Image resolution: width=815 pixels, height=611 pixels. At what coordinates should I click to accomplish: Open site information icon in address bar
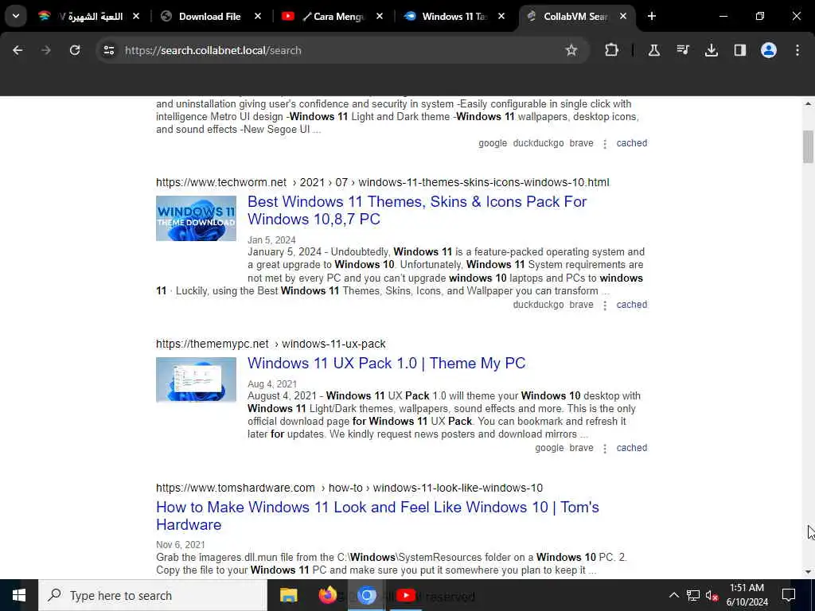[108, 50]
